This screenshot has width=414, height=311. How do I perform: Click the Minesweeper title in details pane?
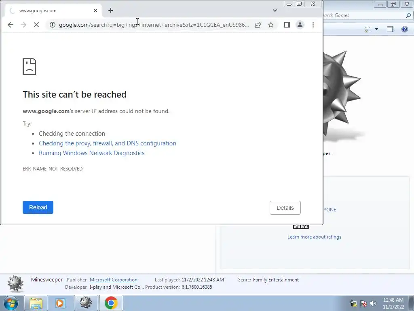(47, 280)
